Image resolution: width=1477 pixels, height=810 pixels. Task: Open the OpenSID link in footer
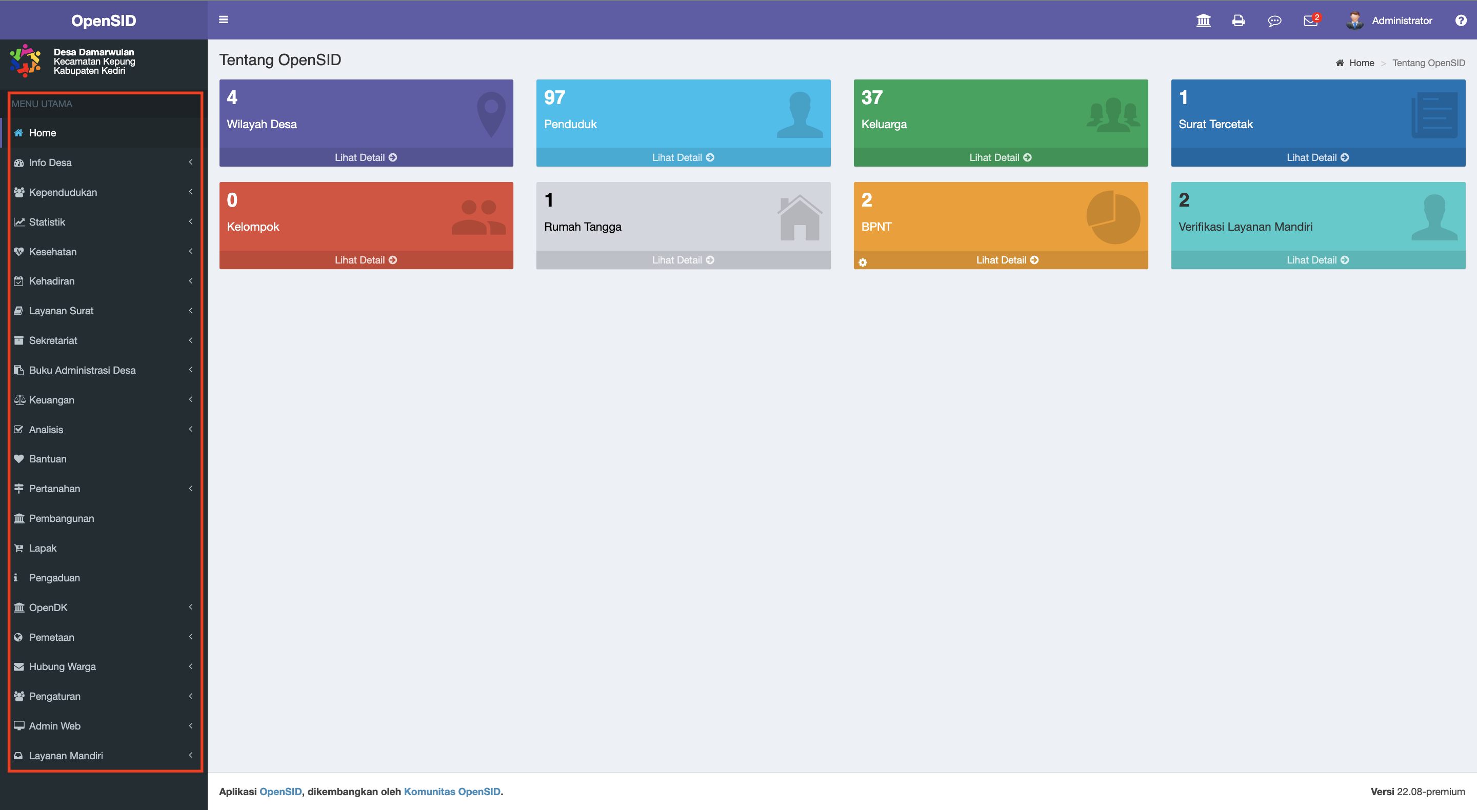pyautogui.click(x=281, y=791)
